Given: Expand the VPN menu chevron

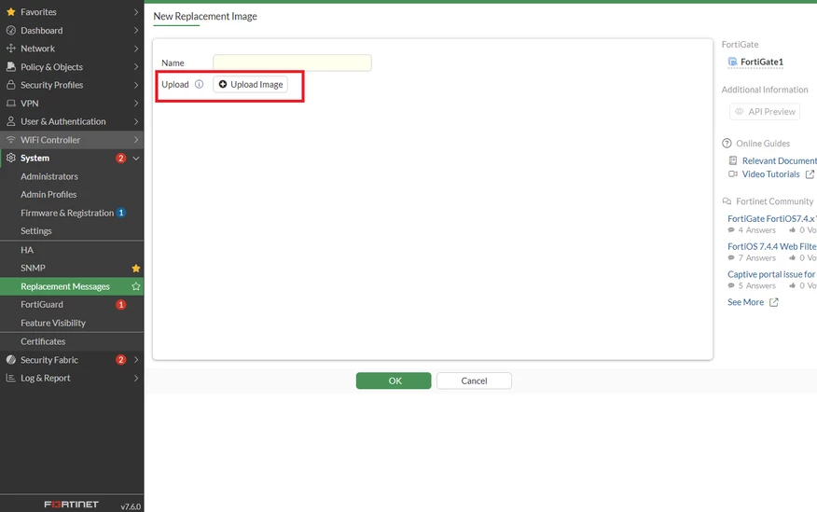Looking at the screenshot, I should tap(136, 104).
